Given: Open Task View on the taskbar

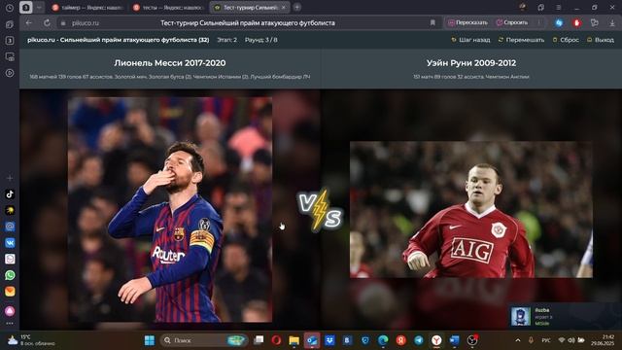Looking at the screenshot, I should coord(259,340).
